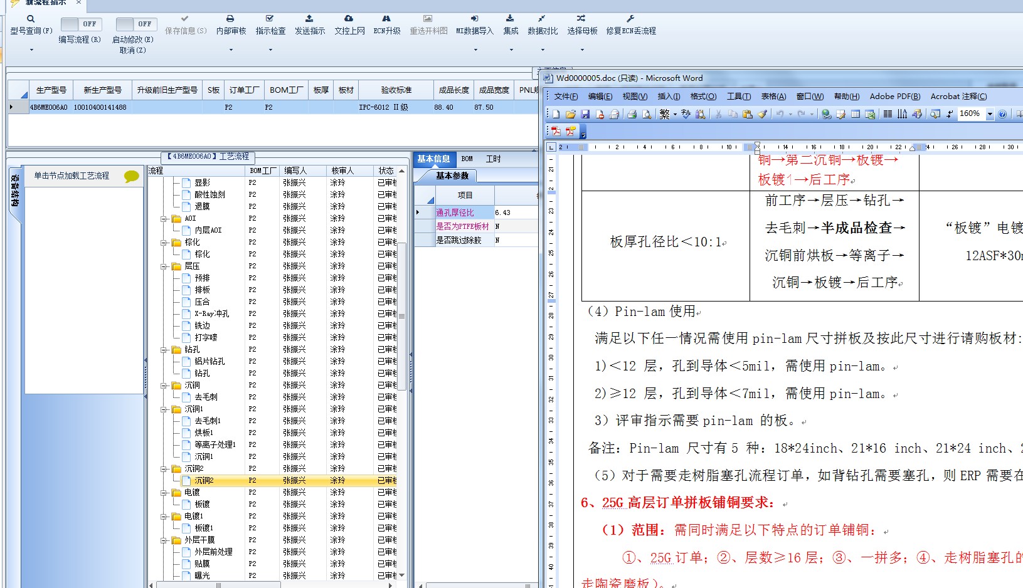
Task: Click the New document icon in Word
Action: point(556,114)
